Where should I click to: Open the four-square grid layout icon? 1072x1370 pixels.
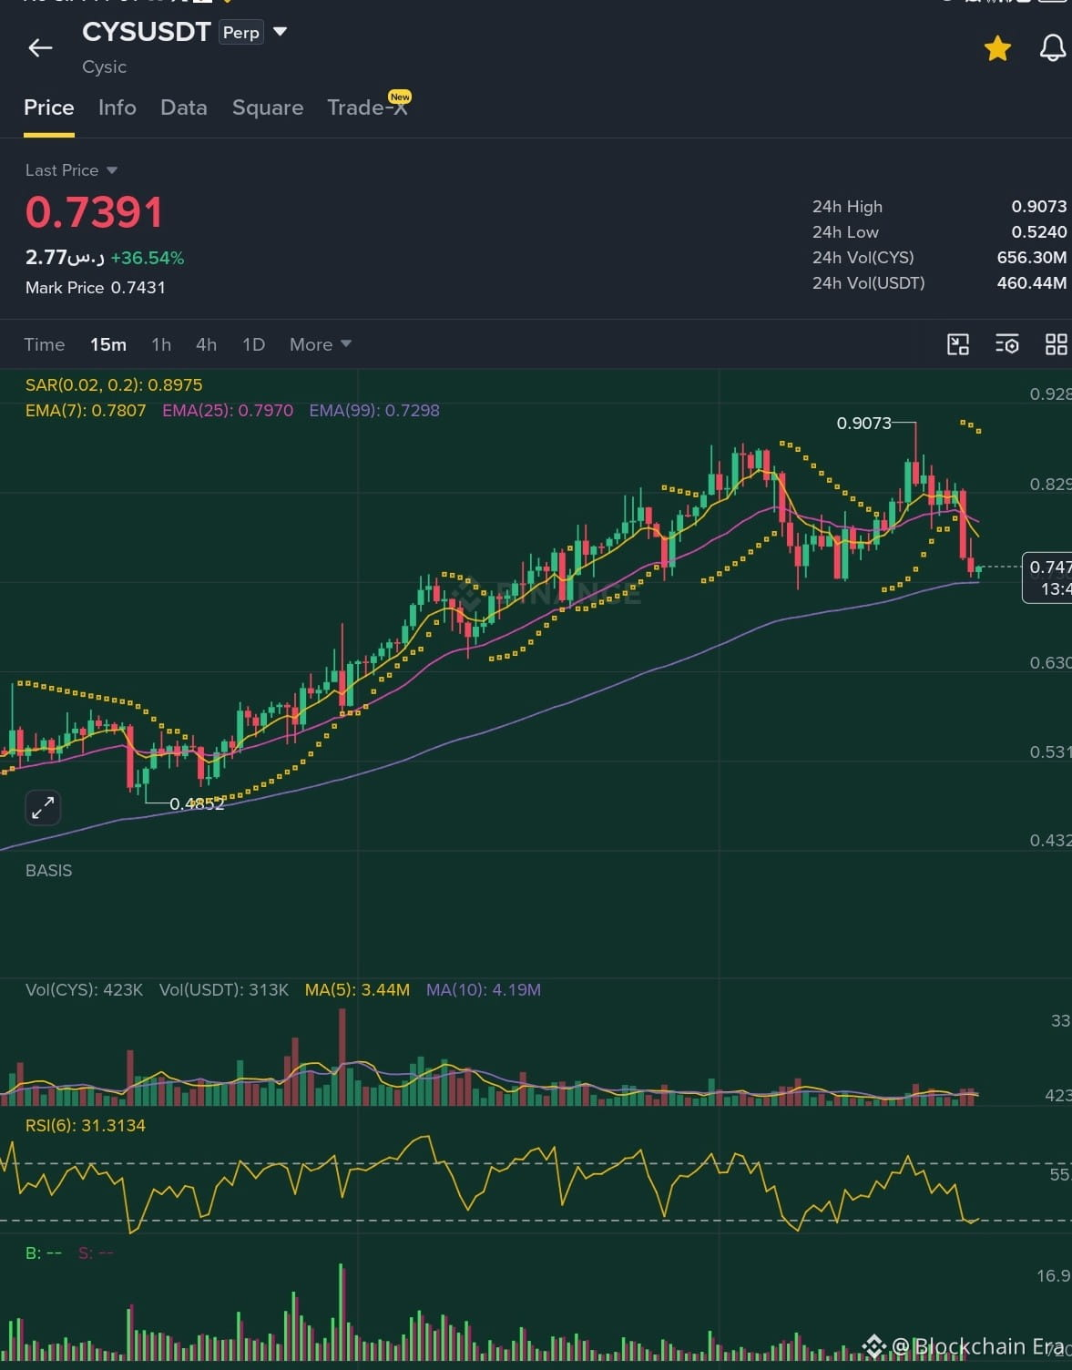click(1056, 344)
